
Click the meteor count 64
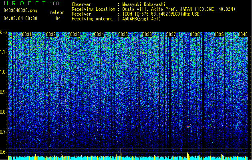click(58, 18)
